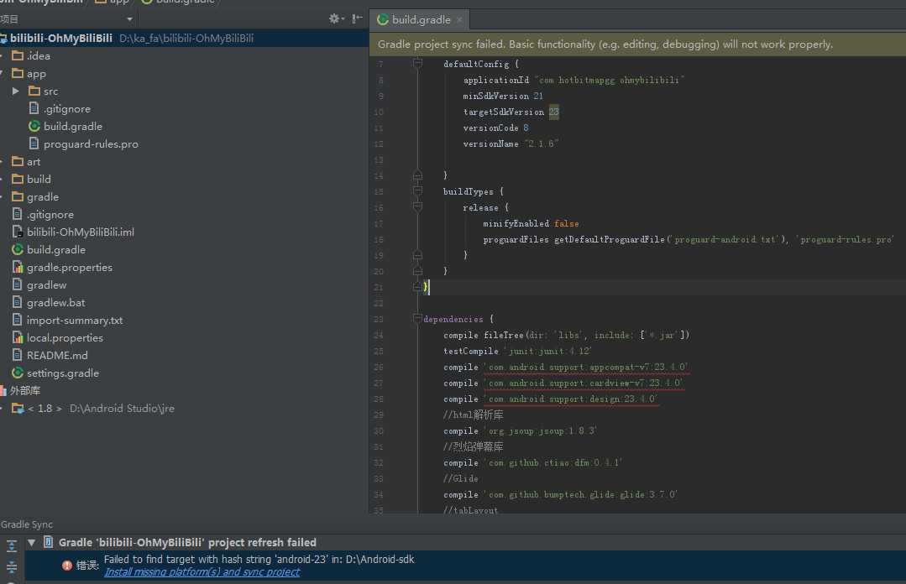Open proguard-rules.pro file
The height and width of the screenshot is (584, 906).
pos(91,144)
